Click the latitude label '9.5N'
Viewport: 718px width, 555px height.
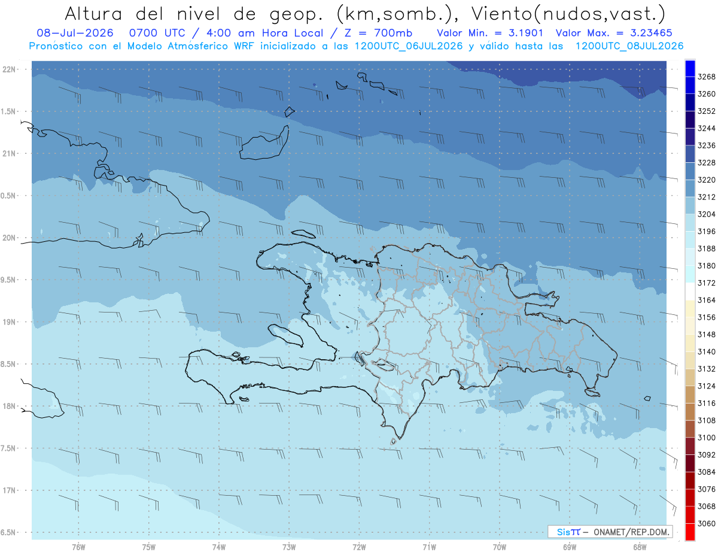8,280
